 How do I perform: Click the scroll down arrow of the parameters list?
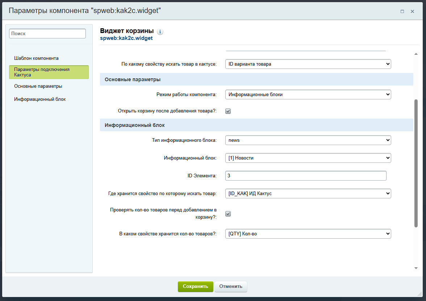coord(416,268)
